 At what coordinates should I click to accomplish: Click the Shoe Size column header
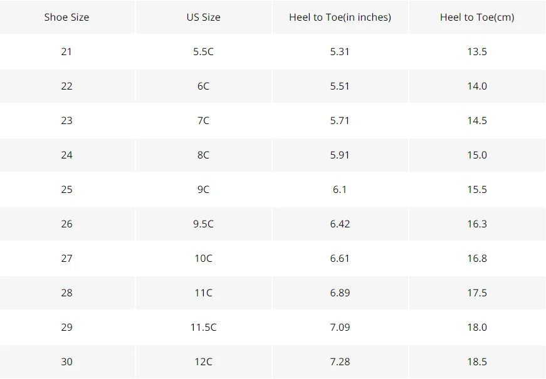click(x=66, y=17)
